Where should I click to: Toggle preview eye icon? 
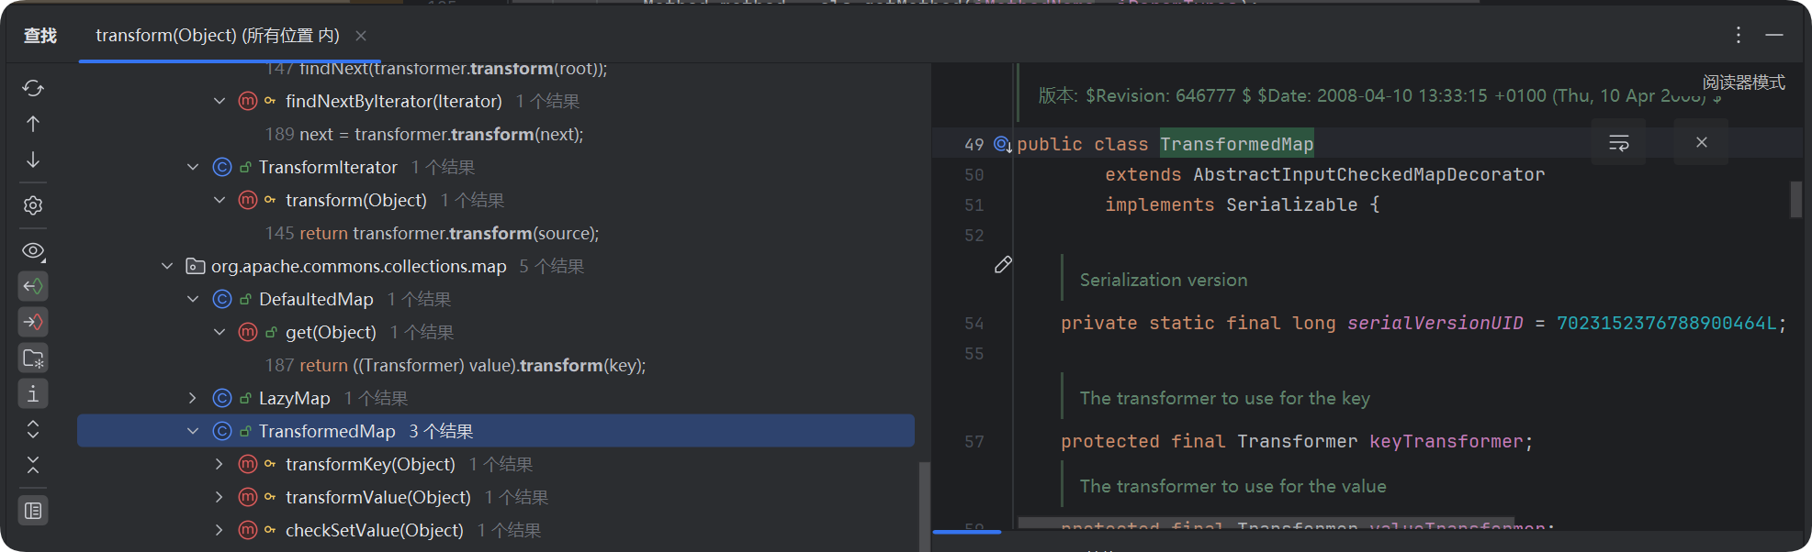coord(33,250)
